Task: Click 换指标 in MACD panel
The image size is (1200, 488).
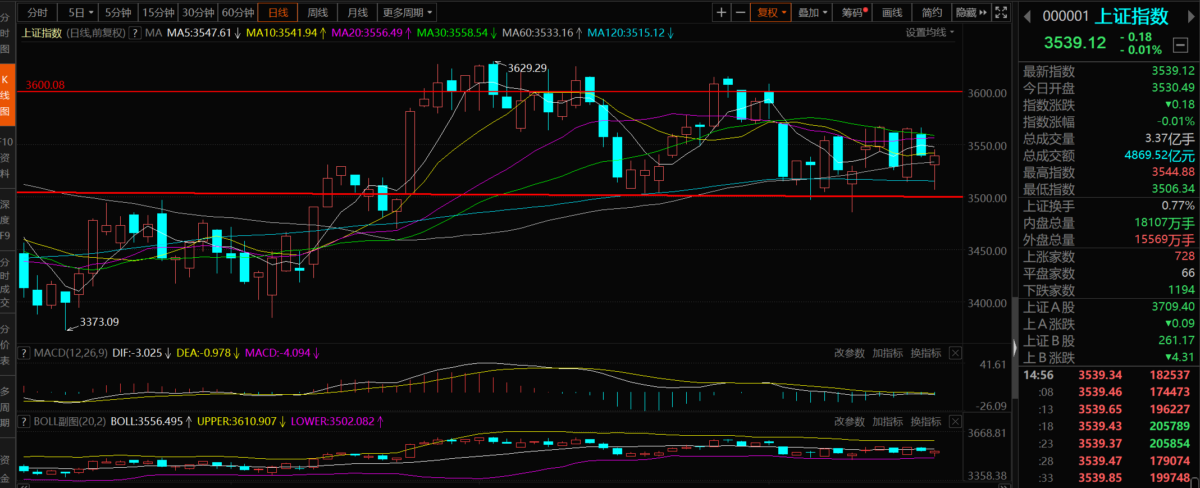Action: pos(925,353)
